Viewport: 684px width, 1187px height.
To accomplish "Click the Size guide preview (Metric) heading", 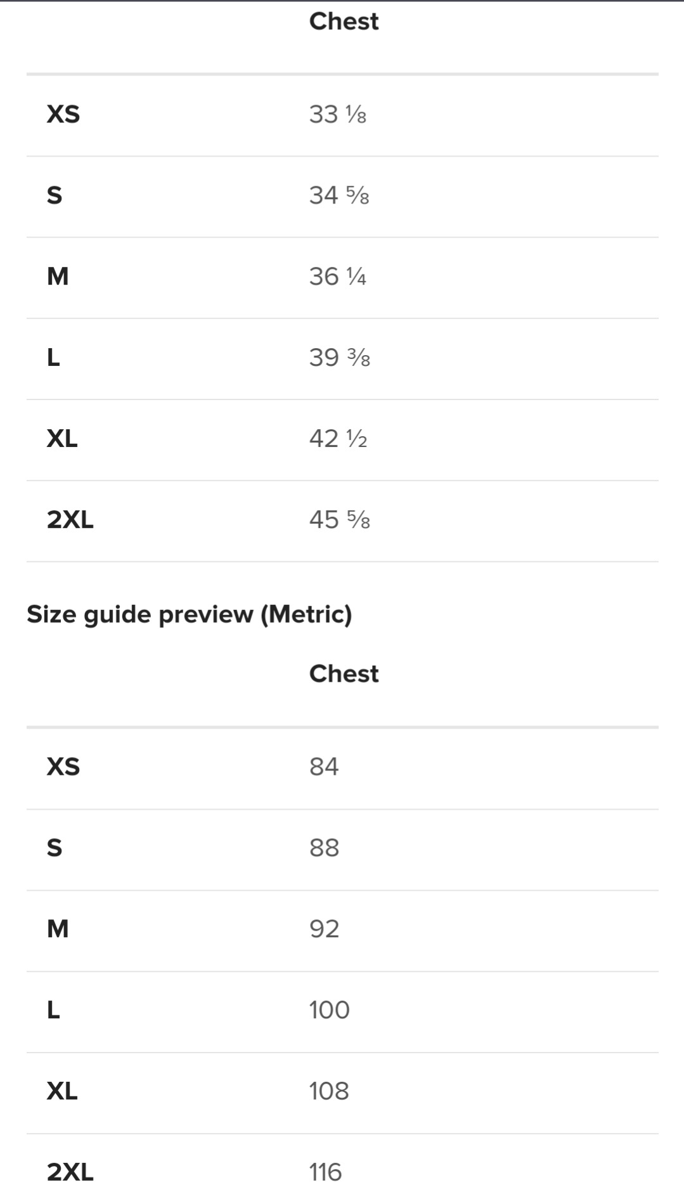I will coord(189,614).
